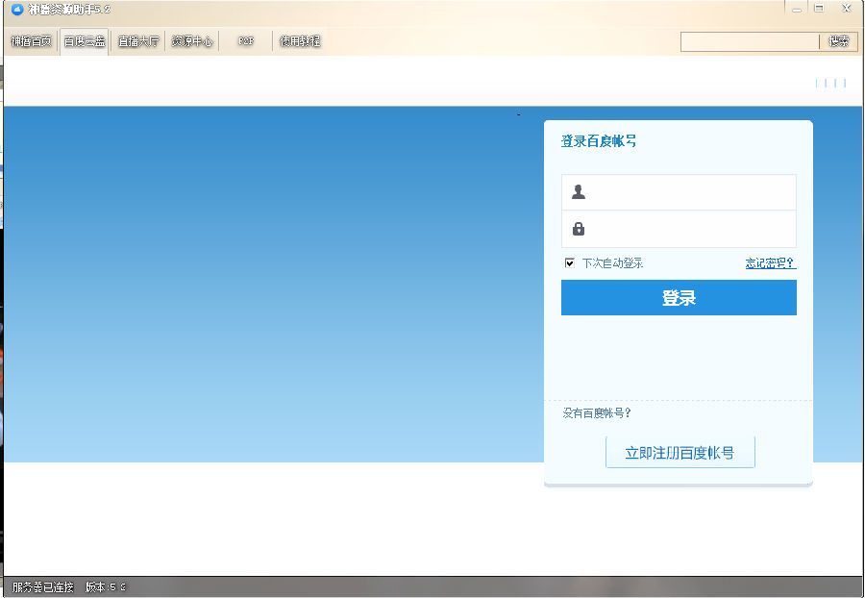Click the search text box in toolbar

point(750,41)
